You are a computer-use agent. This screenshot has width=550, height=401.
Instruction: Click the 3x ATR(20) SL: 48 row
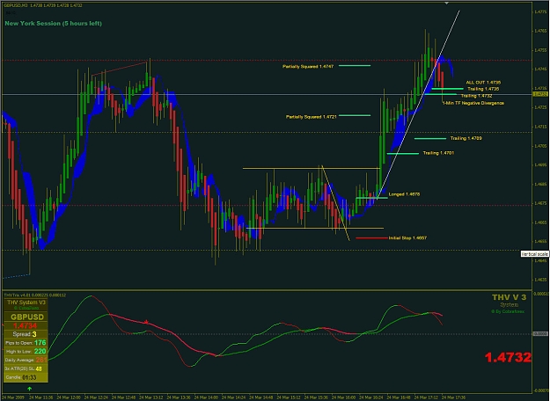click(26, 368)
